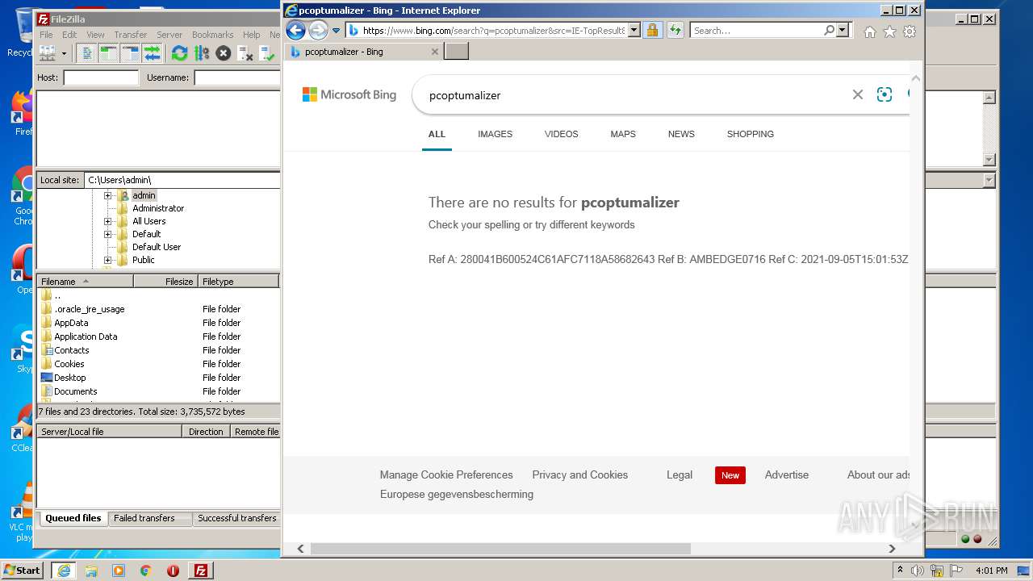Switch to Successful transfers tab
The width and height of the screenshot is (1033, 581).
237,518
